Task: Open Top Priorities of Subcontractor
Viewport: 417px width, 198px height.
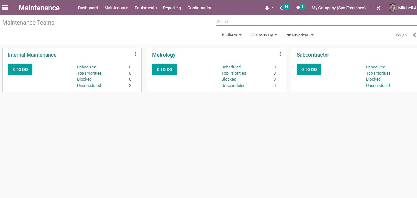Action: coord(378,73)
